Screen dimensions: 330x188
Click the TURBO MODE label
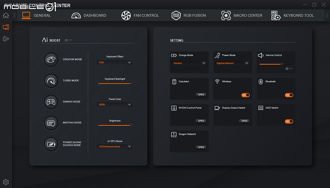(x=71, y=81)
